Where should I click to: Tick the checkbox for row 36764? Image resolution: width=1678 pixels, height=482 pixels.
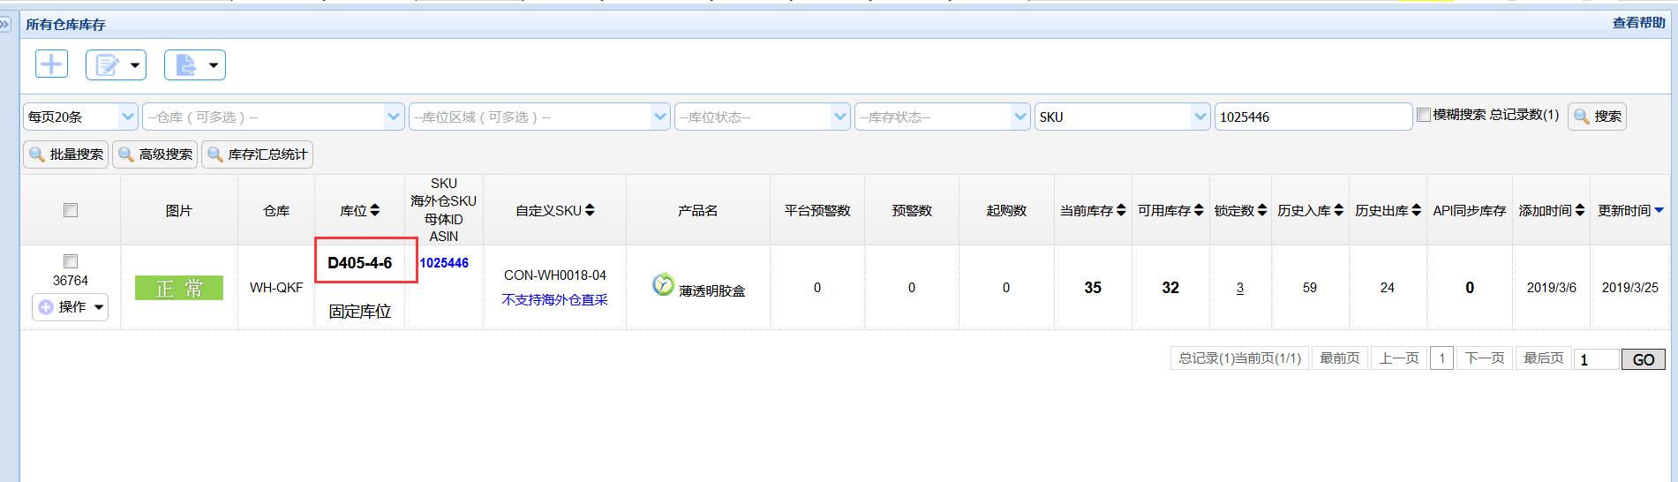(71, 261)
